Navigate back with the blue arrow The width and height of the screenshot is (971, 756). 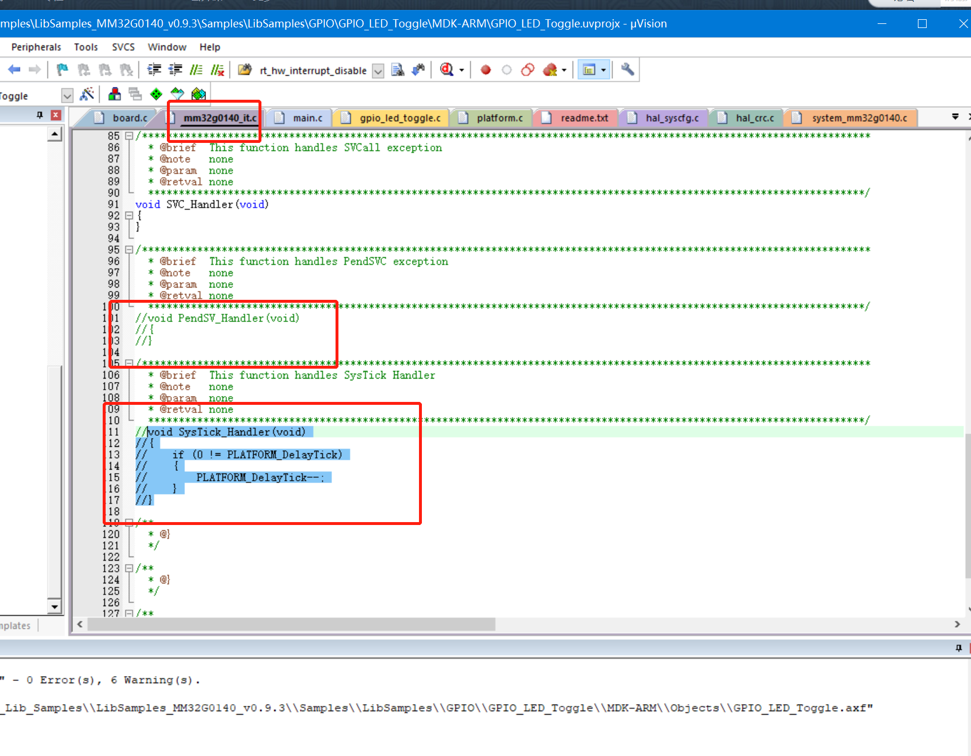pos(14,70)
